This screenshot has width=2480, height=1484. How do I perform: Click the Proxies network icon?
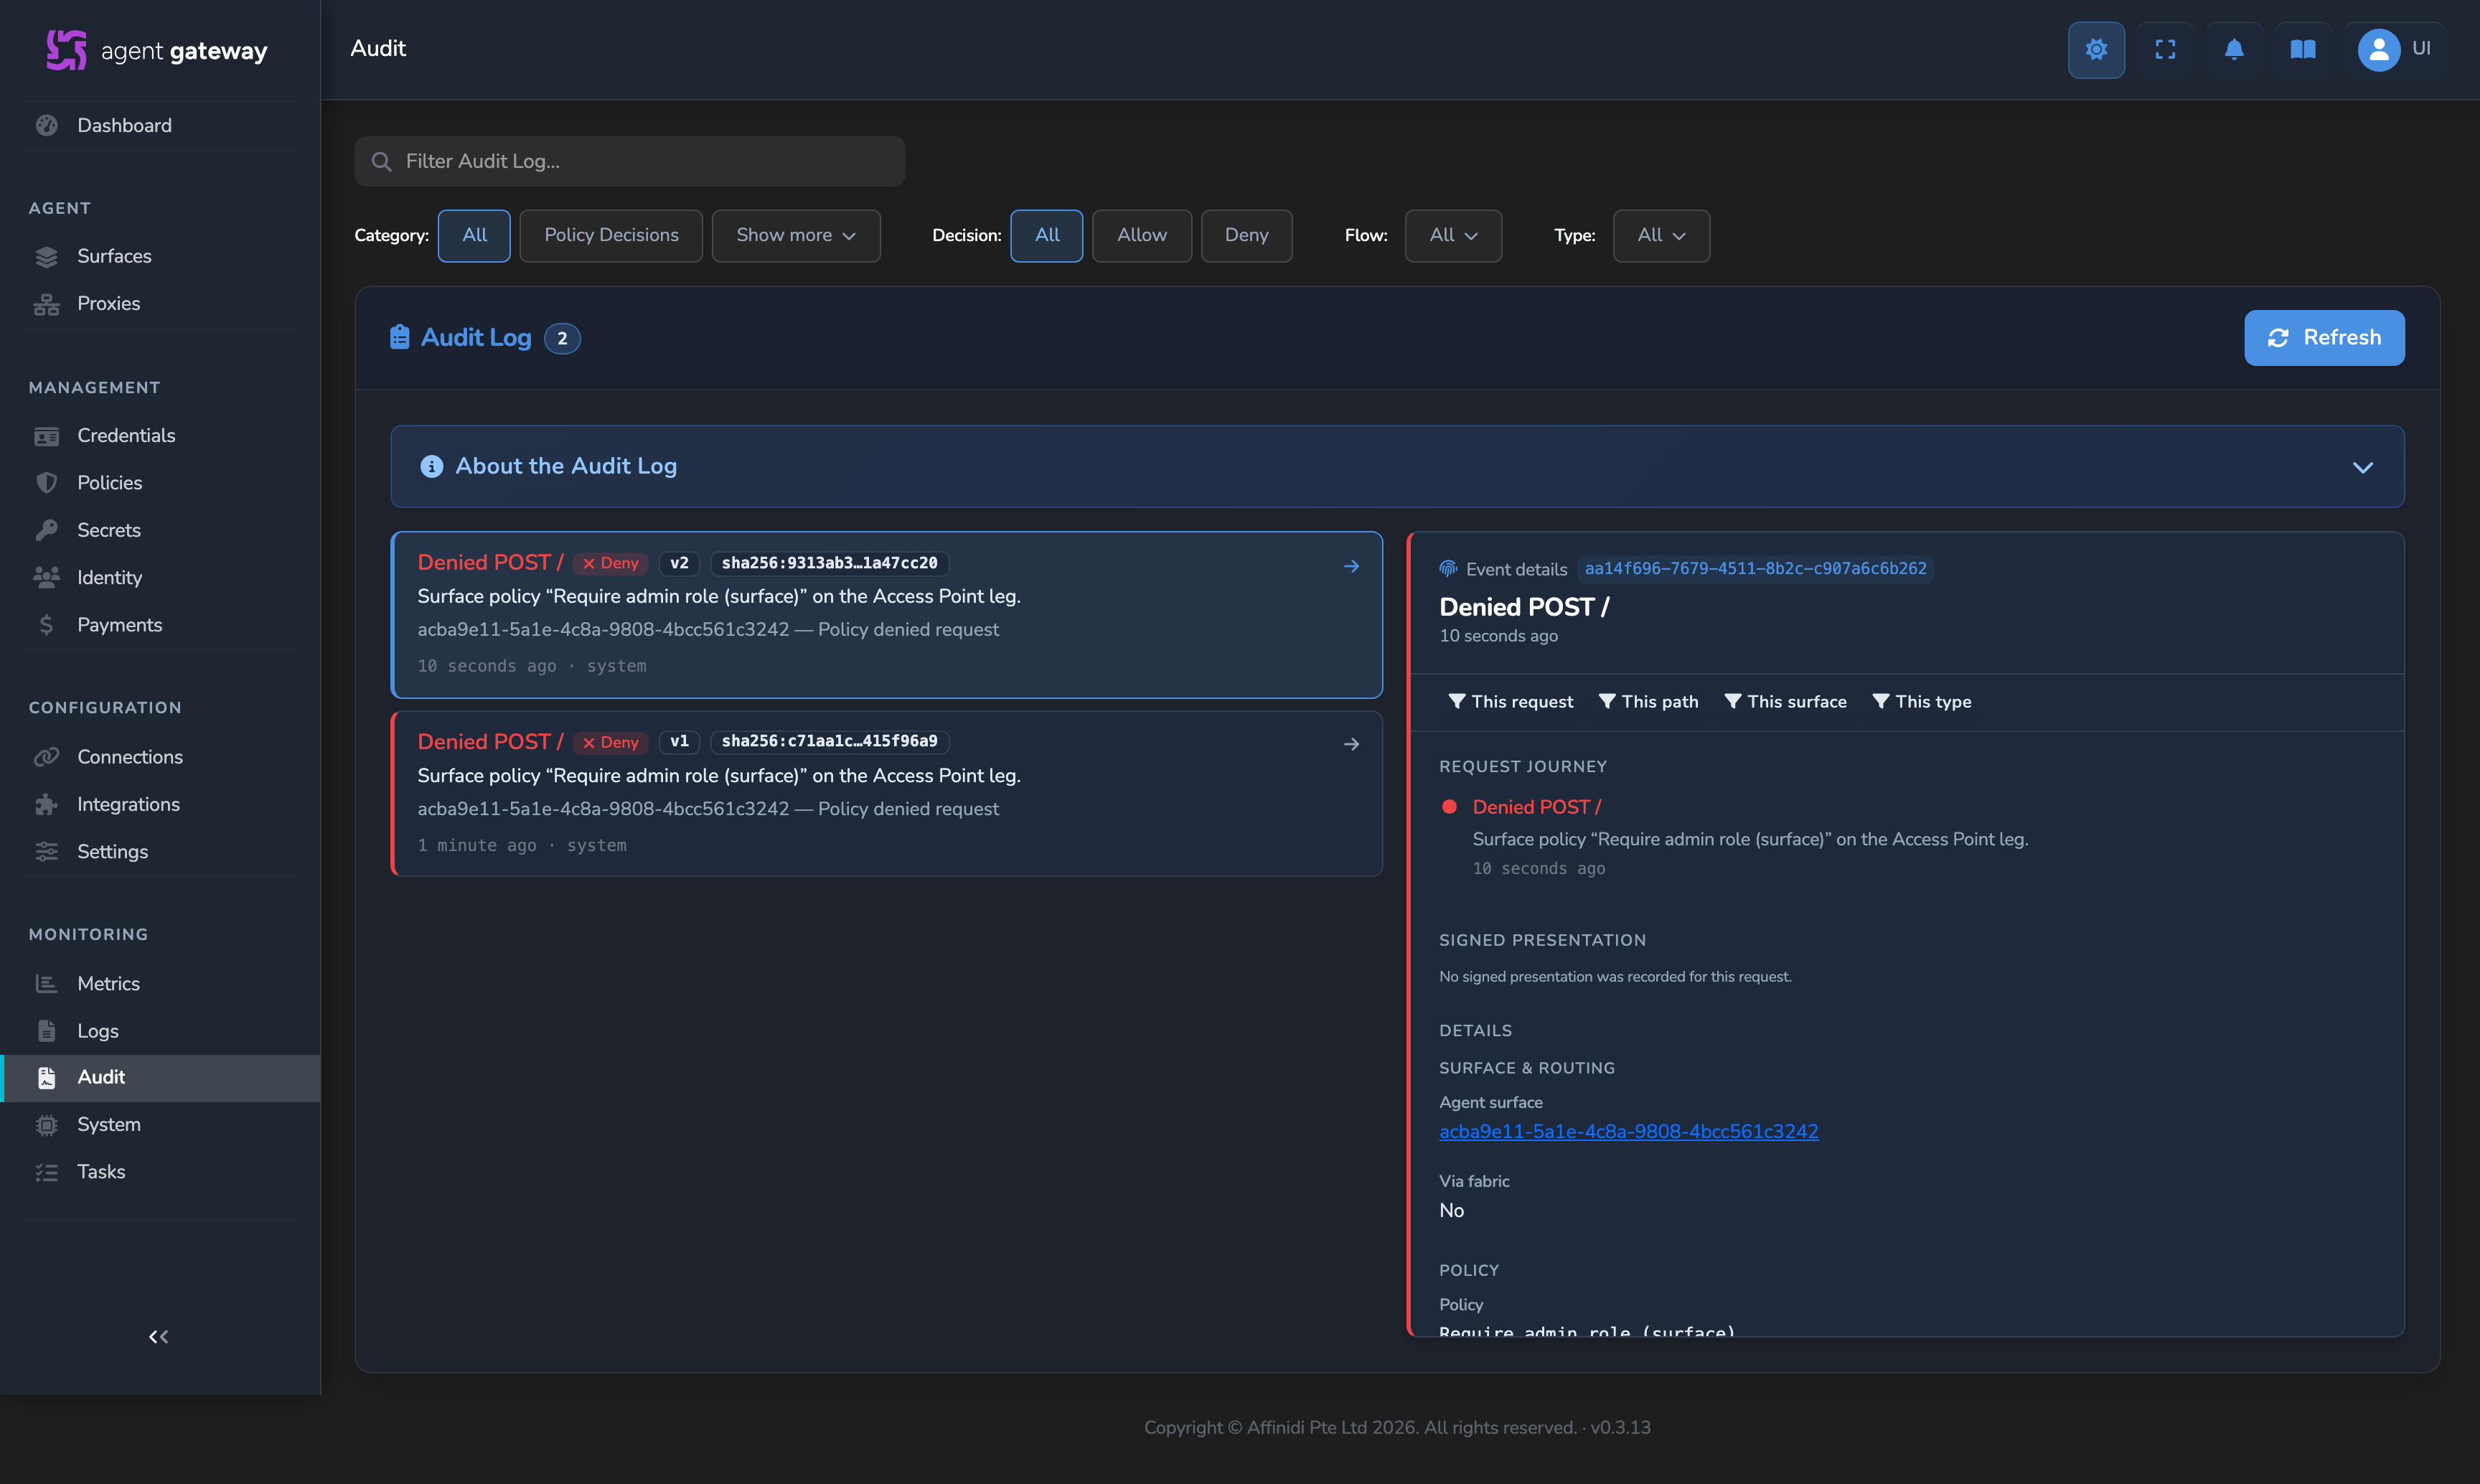pos(46,304)
